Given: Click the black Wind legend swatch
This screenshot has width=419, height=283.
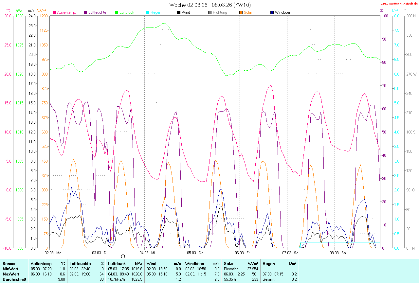Looking at the screenshot, I should (x=179, y=12).
